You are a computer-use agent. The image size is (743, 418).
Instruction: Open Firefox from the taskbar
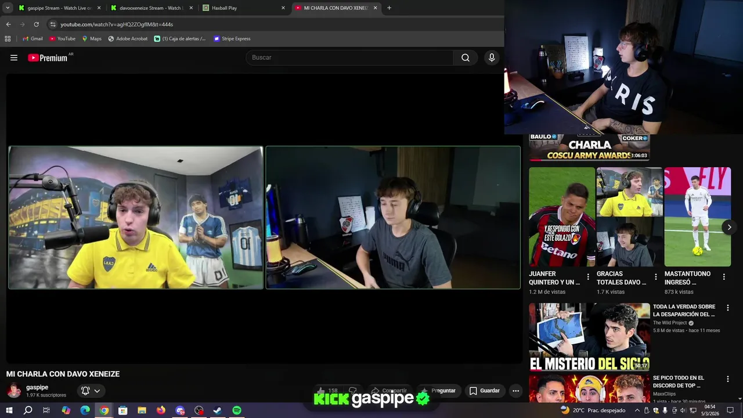point(161,410)
